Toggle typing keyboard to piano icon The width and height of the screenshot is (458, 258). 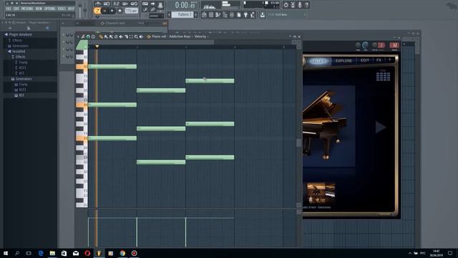(145, 4)
